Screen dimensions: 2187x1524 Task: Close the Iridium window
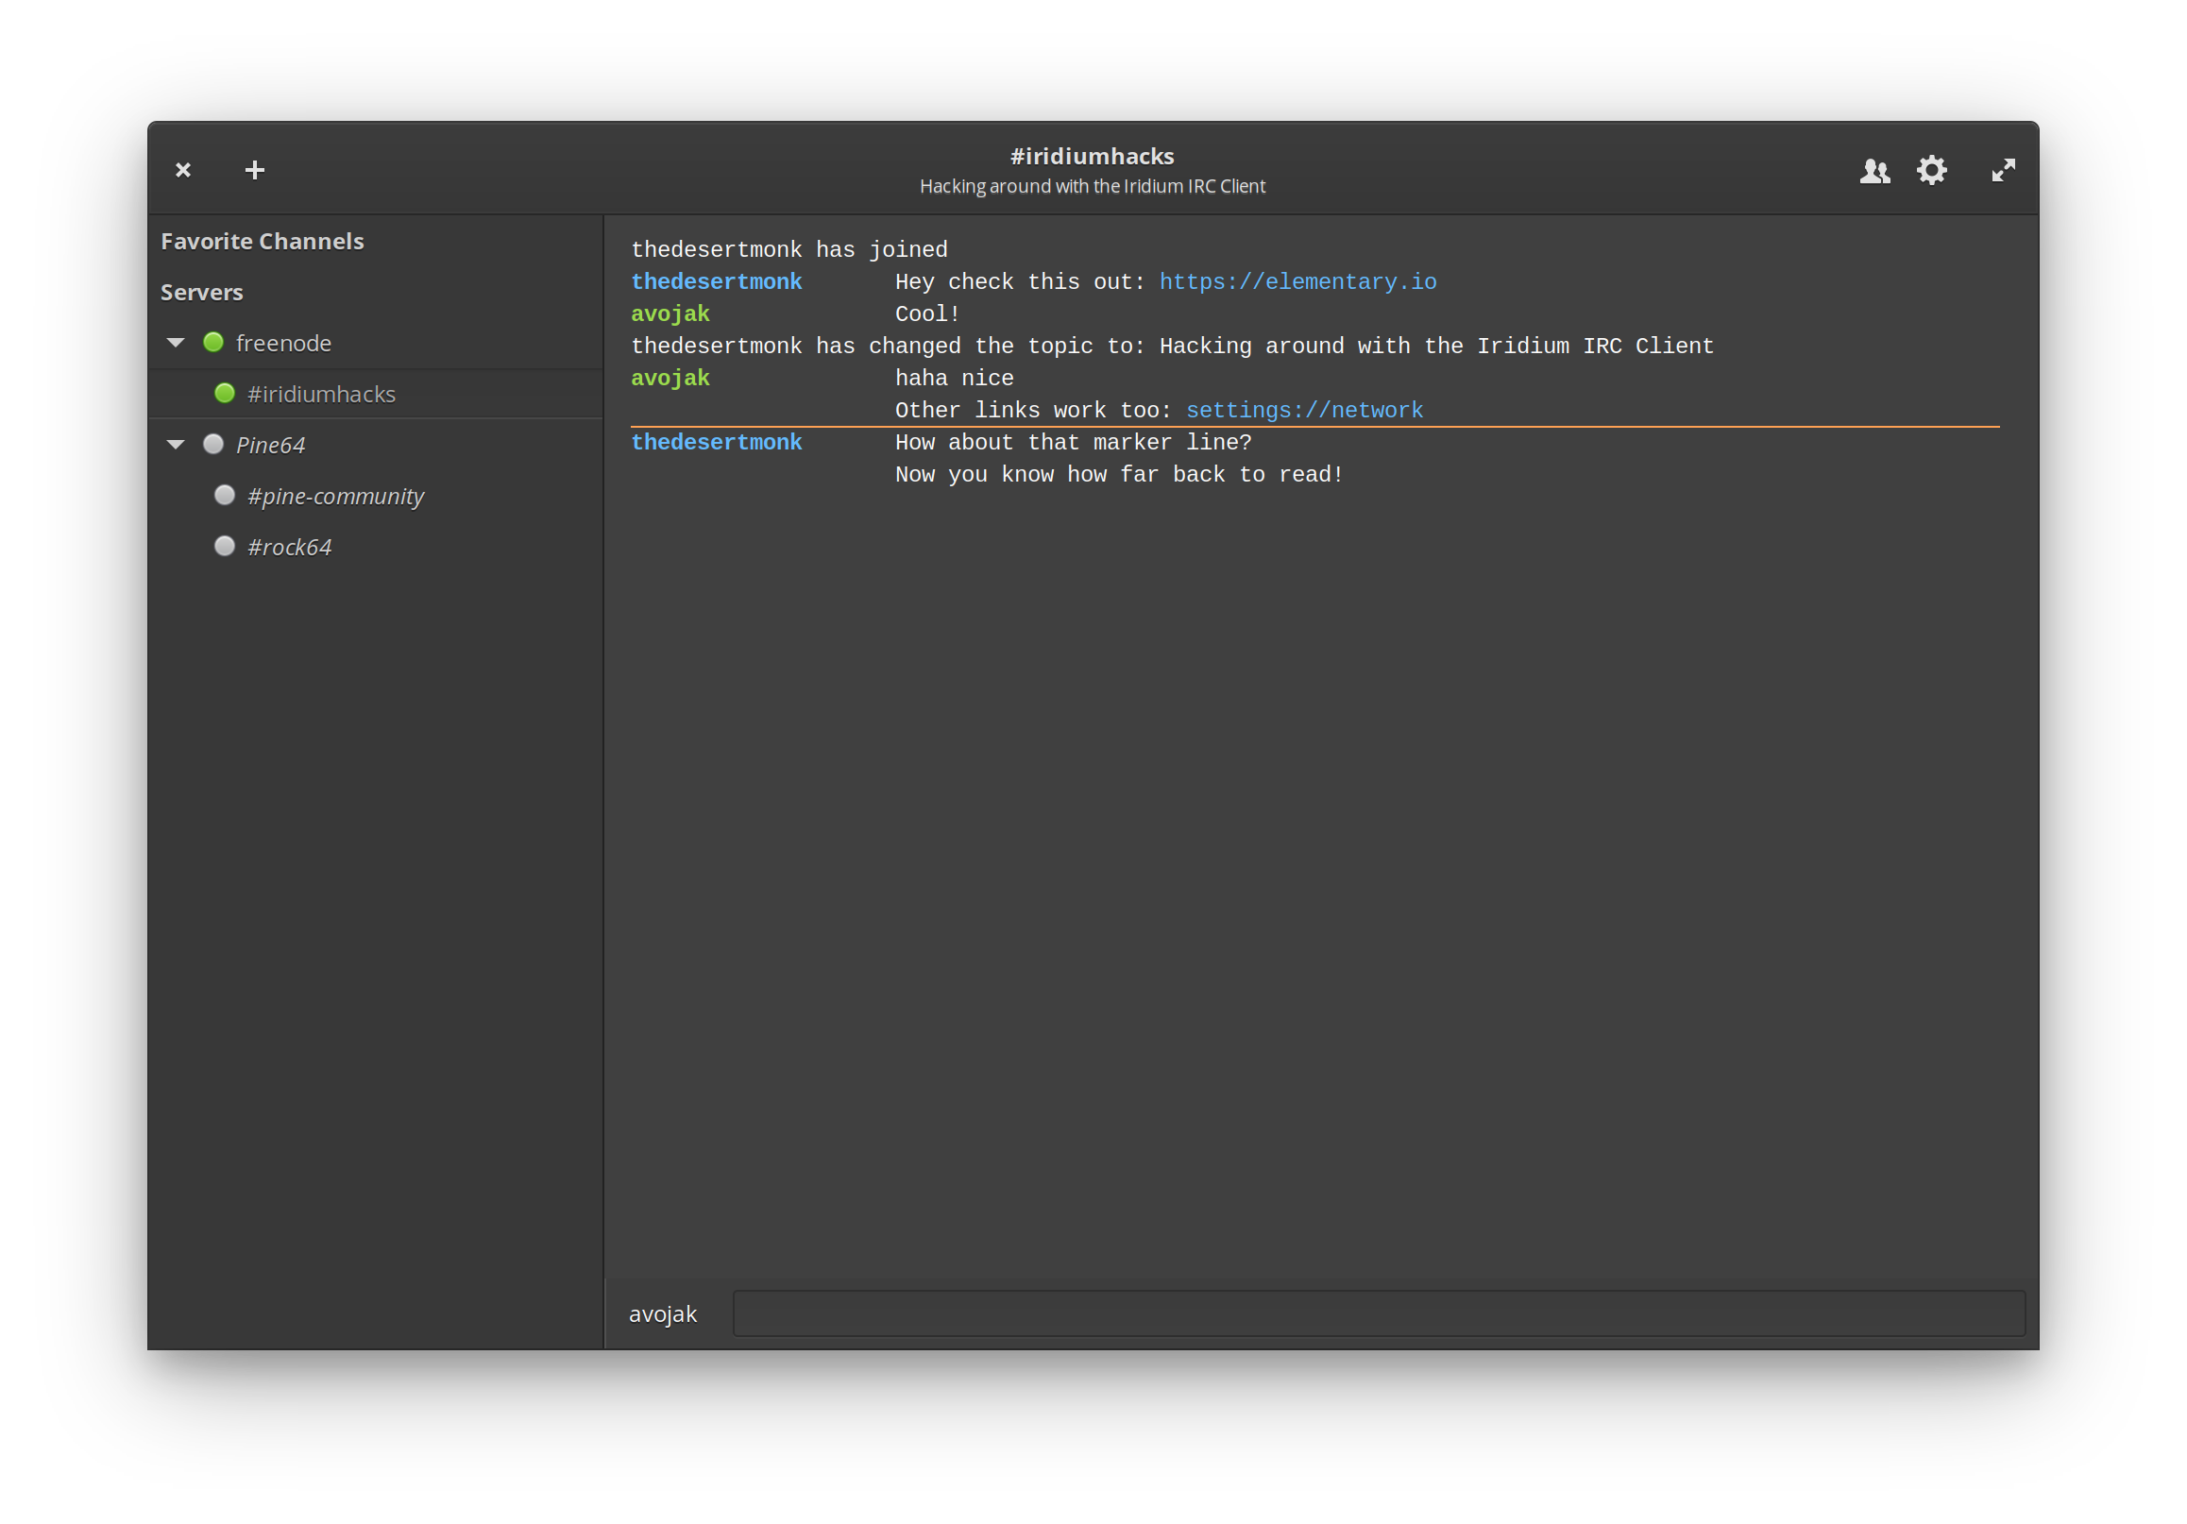pos(183,171)
